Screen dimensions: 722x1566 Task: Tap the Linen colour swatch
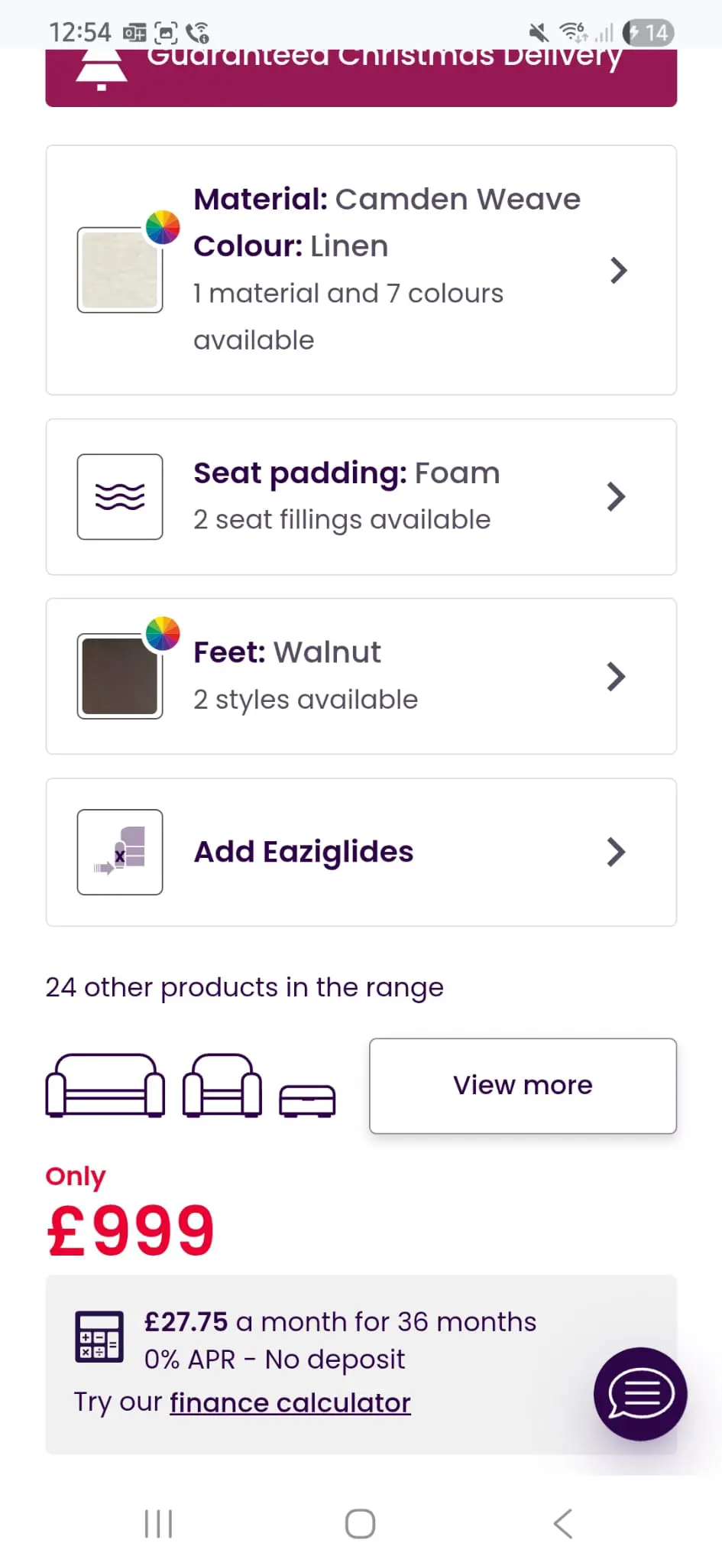pyautogui.click(x=120, y=271)
